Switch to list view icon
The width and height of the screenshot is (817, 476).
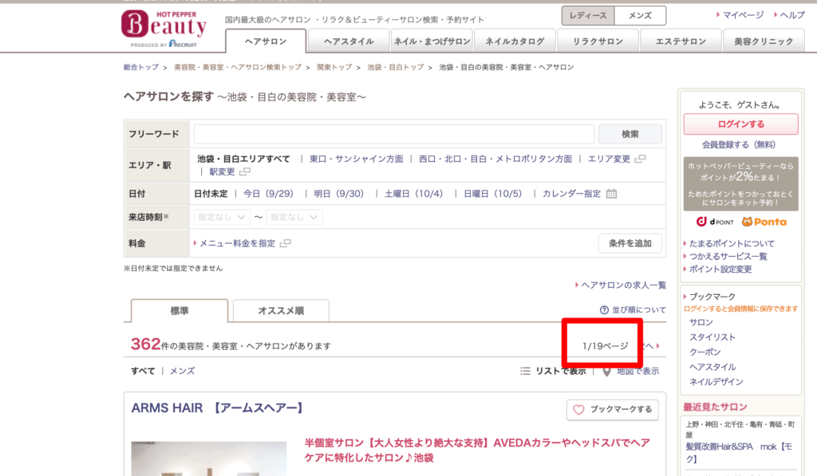coord(525,371)
